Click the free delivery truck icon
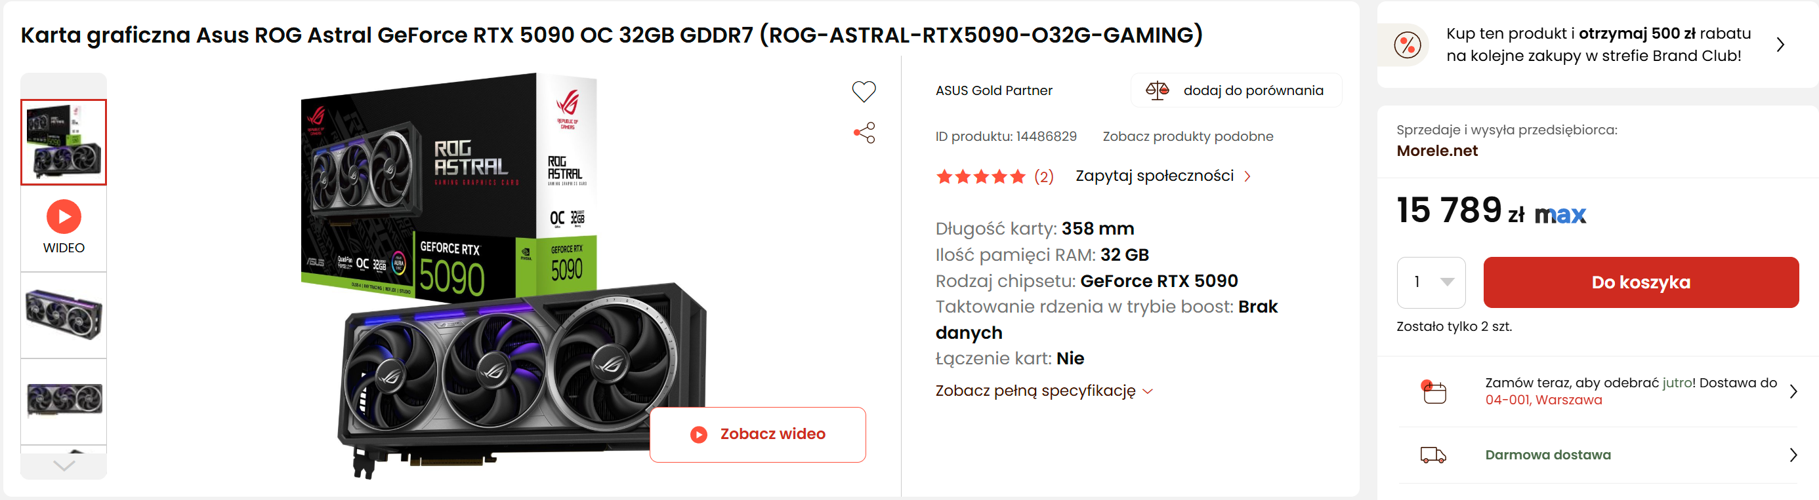 tap(1432, 455)
